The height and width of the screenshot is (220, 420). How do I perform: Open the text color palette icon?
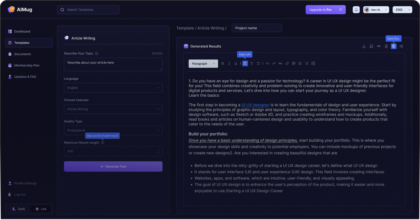point(294,63)
